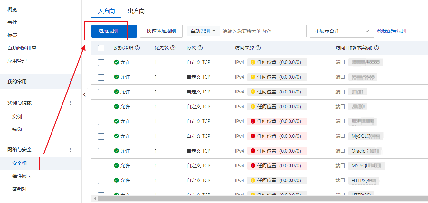Switch to the 出方向 tab

[x=136, y=11]
